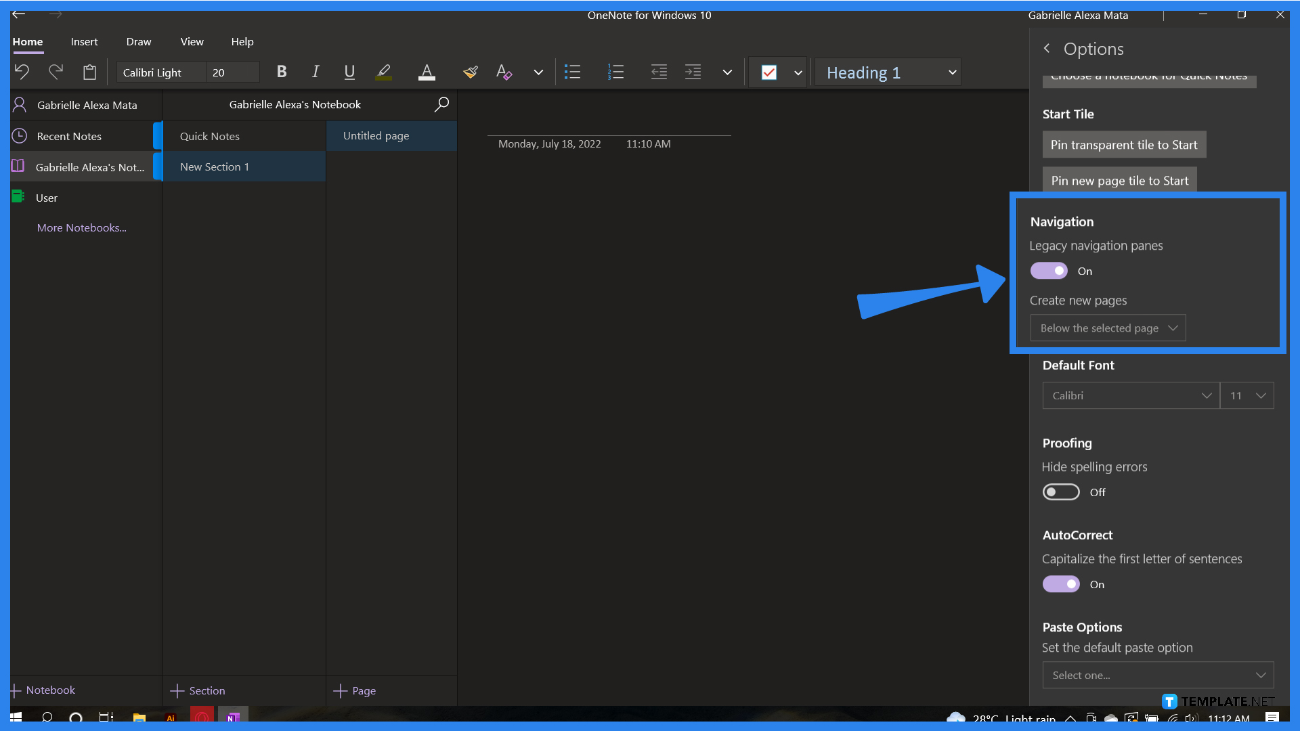This screenshot has width=1300, height=731.
Task: Pick a text highlight color
Action: pos(383,72)
